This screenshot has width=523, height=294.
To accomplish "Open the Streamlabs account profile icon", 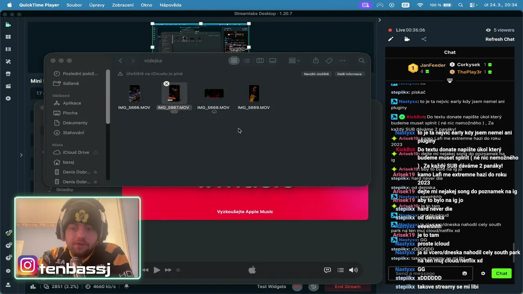I will (x=8, y=285).
